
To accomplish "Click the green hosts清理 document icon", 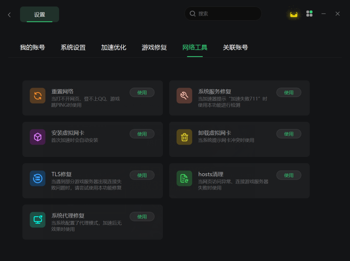I will coord(184,178).
